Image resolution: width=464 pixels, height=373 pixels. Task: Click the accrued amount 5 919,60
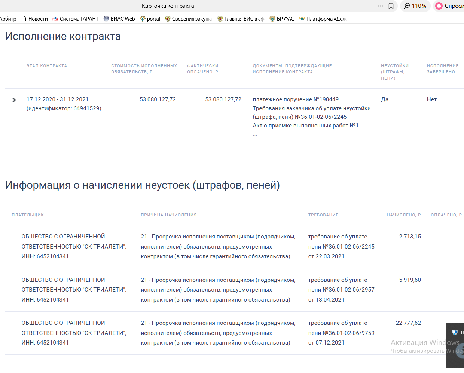coord(410,280)
